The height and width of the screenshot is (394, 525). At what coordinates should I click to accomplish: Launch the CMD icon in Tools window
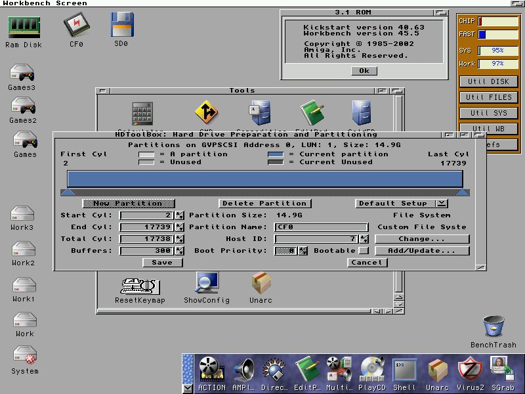(x=206, y=112)
